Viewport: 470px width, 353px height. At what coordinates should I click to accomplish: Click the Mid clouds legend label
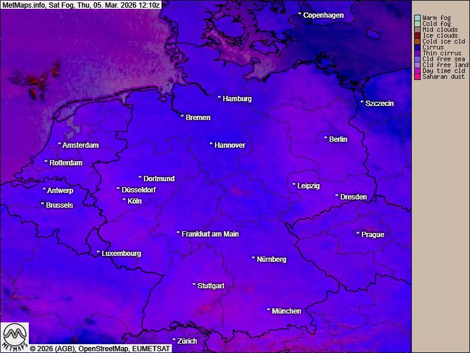click(x=440, y=30)
